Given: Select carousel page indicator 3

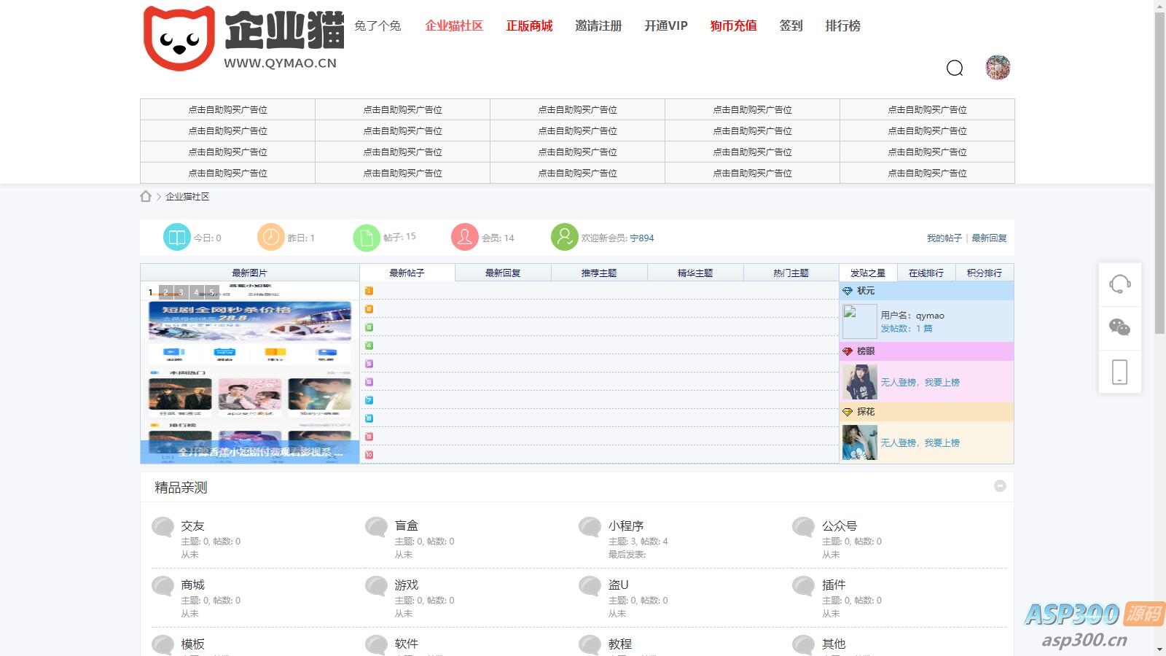Looking at the screenshot, I should (180, 292).
